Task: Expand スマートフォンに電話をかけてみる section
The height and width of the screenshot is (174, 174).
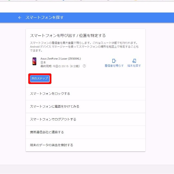Action: coord(86,107)
